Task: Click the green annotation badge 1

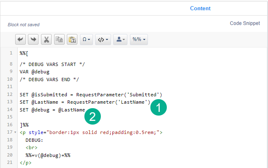Action: pyautogui.click(x=158, y=107)
